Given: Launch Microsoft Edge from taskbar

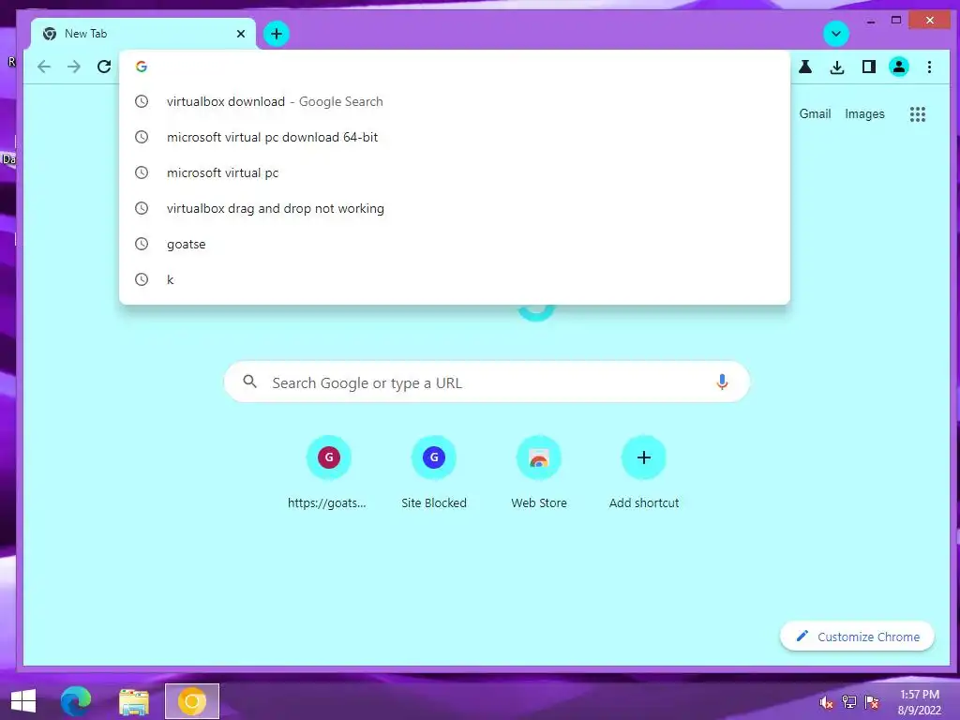Looking at the screenshot, I should 76,701.
